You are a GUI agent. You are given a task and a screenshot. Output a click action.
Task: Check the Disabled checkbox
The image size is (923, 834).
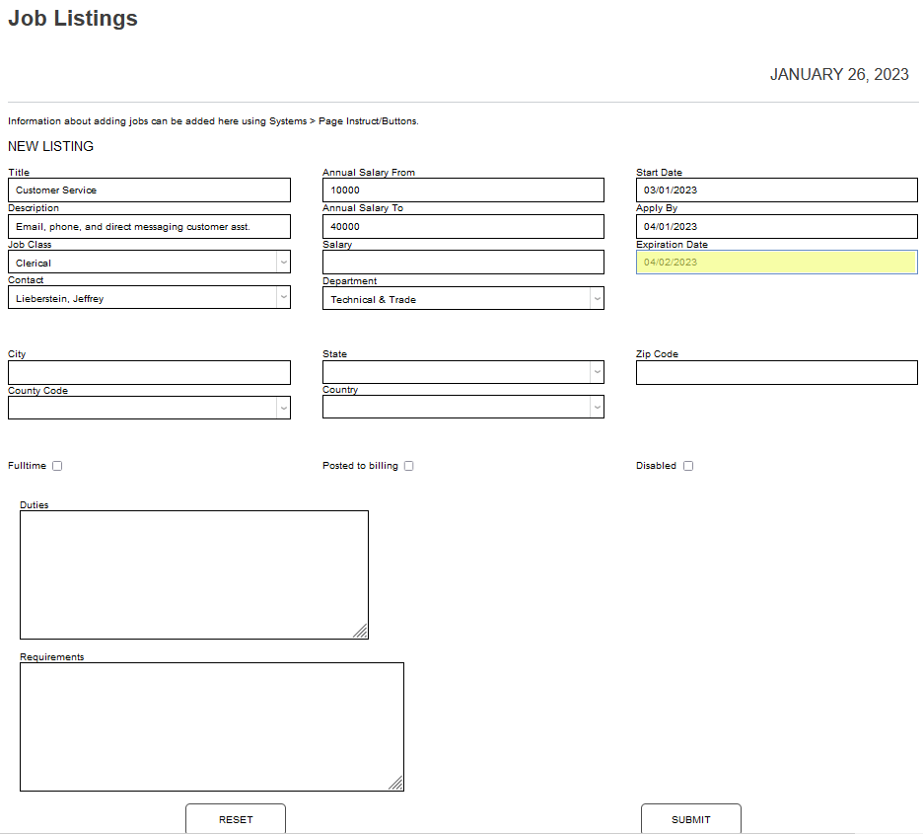pyautogui.click(x=688, y=466)
